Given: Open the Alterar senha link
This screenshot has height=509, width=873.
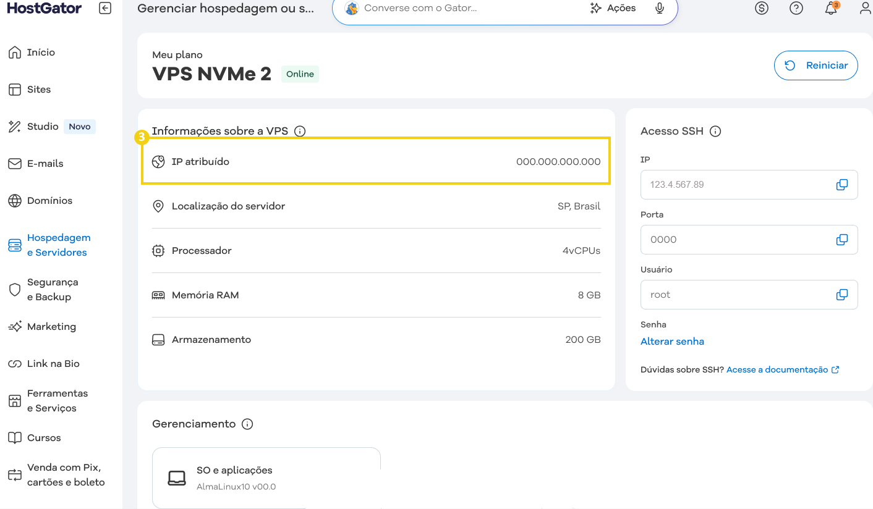Looking at the screenshot, I should (x=672, y=341).
